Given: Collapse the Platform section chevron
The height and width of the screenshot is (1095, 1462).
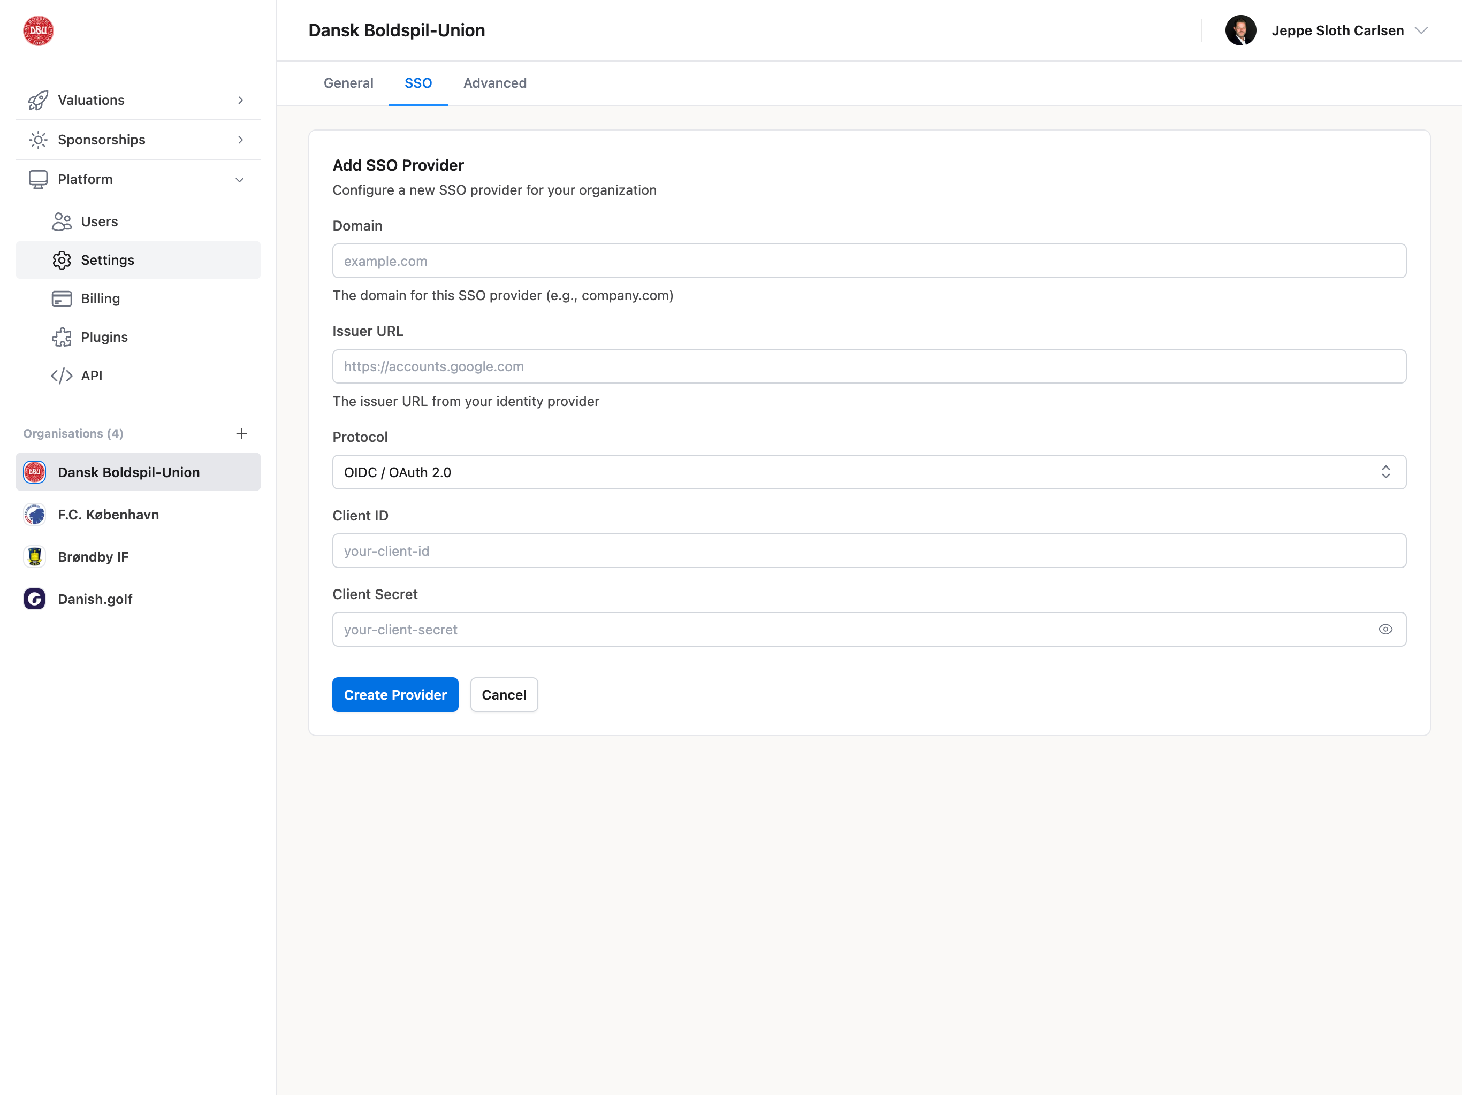Looking at the screenshot, I should [239, 180].
